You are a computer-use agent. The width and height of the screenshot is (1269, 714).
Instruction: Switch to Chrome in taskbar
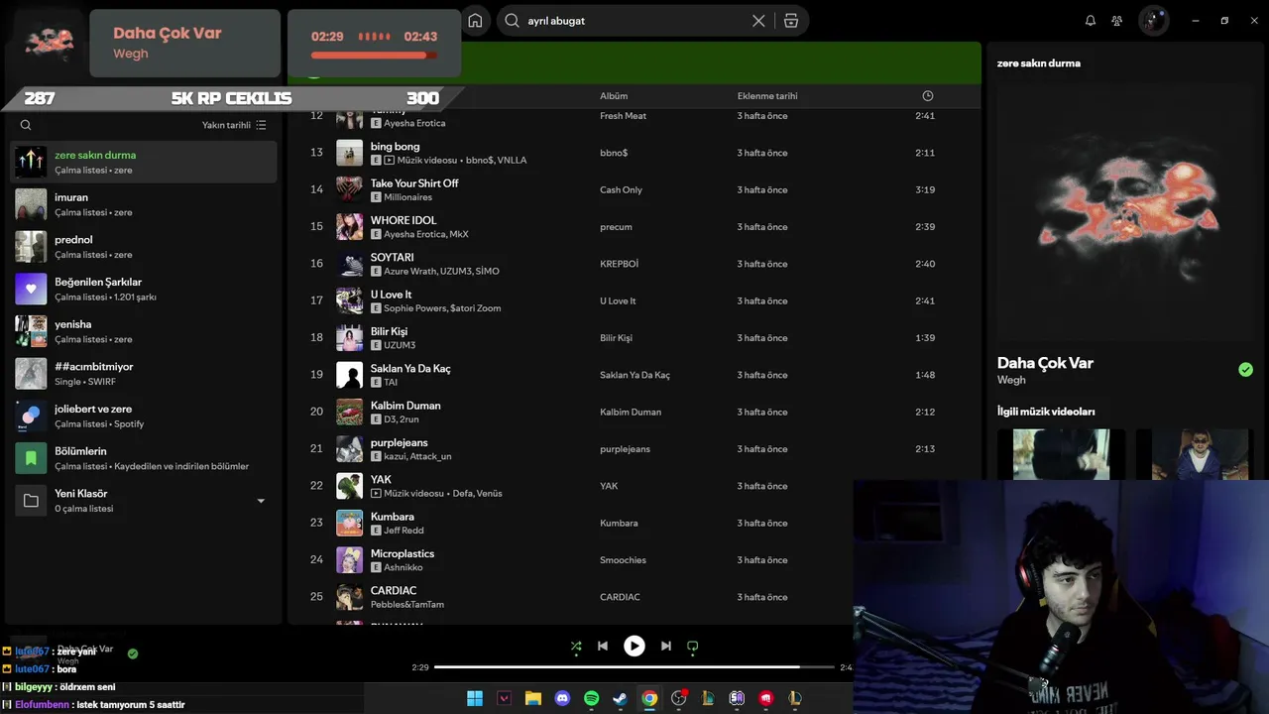tap(649, 698)
